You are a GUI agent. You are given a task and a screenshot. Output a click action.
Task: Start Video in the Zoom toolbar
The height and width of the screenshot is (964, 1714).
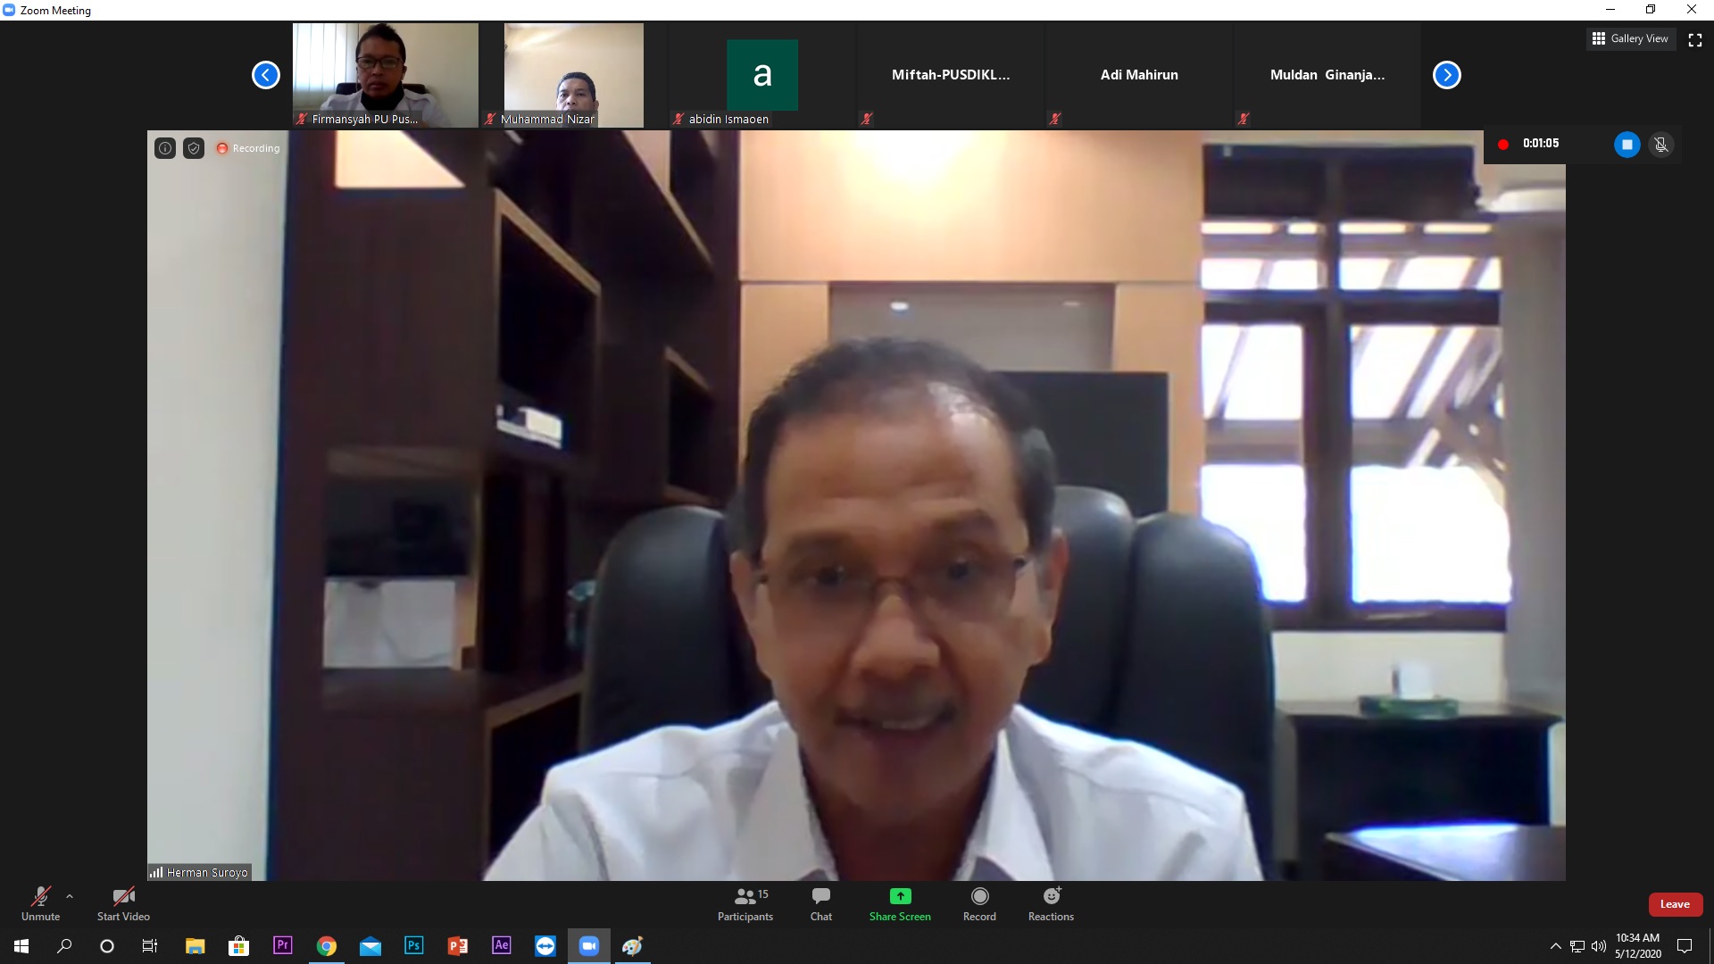123,903
